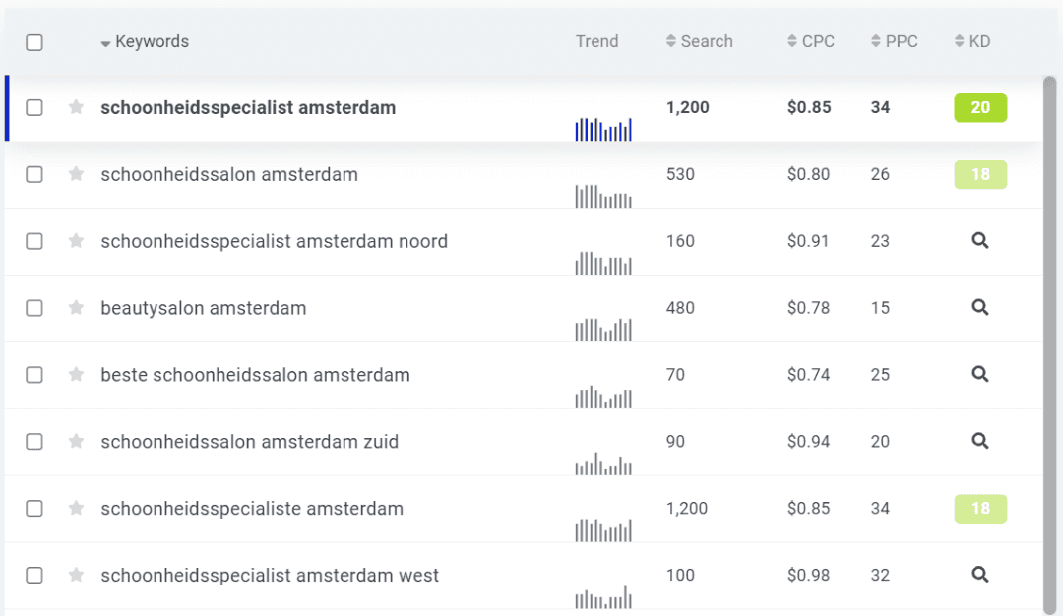Image resolution: width=1063 pixels, height=616 pixels.
Task: Select keyword text beste schoonheidssalon amsterdam
Action: click(x=255, y=375)
